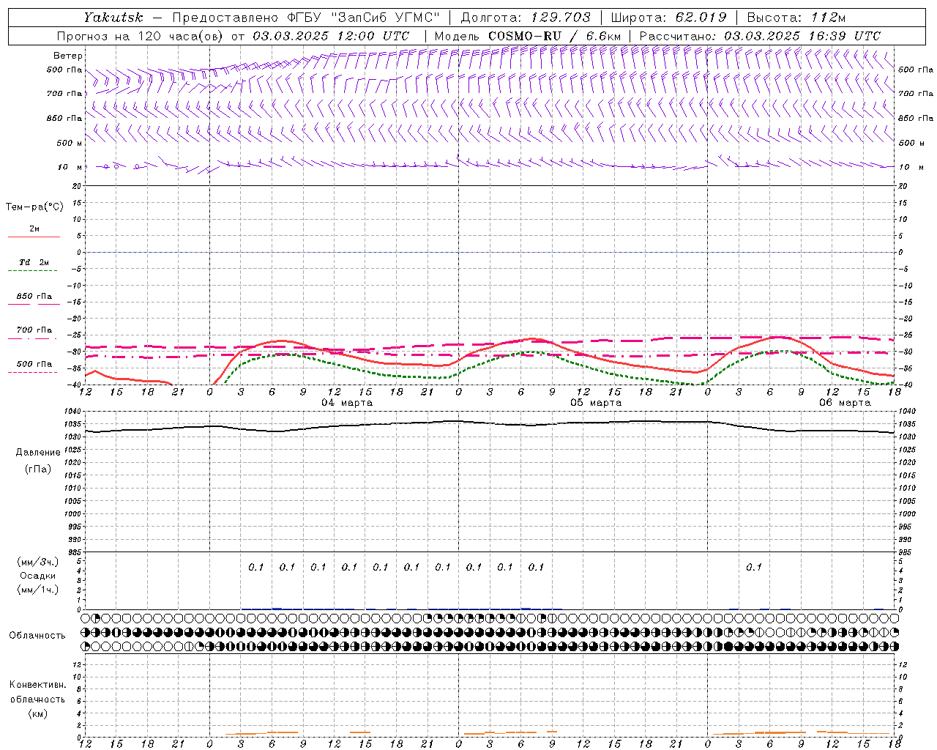This screenshot has height=750, width=937.
Task: Click the (мм/3ч.) precipitation unit label
Action: tap(37, 562)
